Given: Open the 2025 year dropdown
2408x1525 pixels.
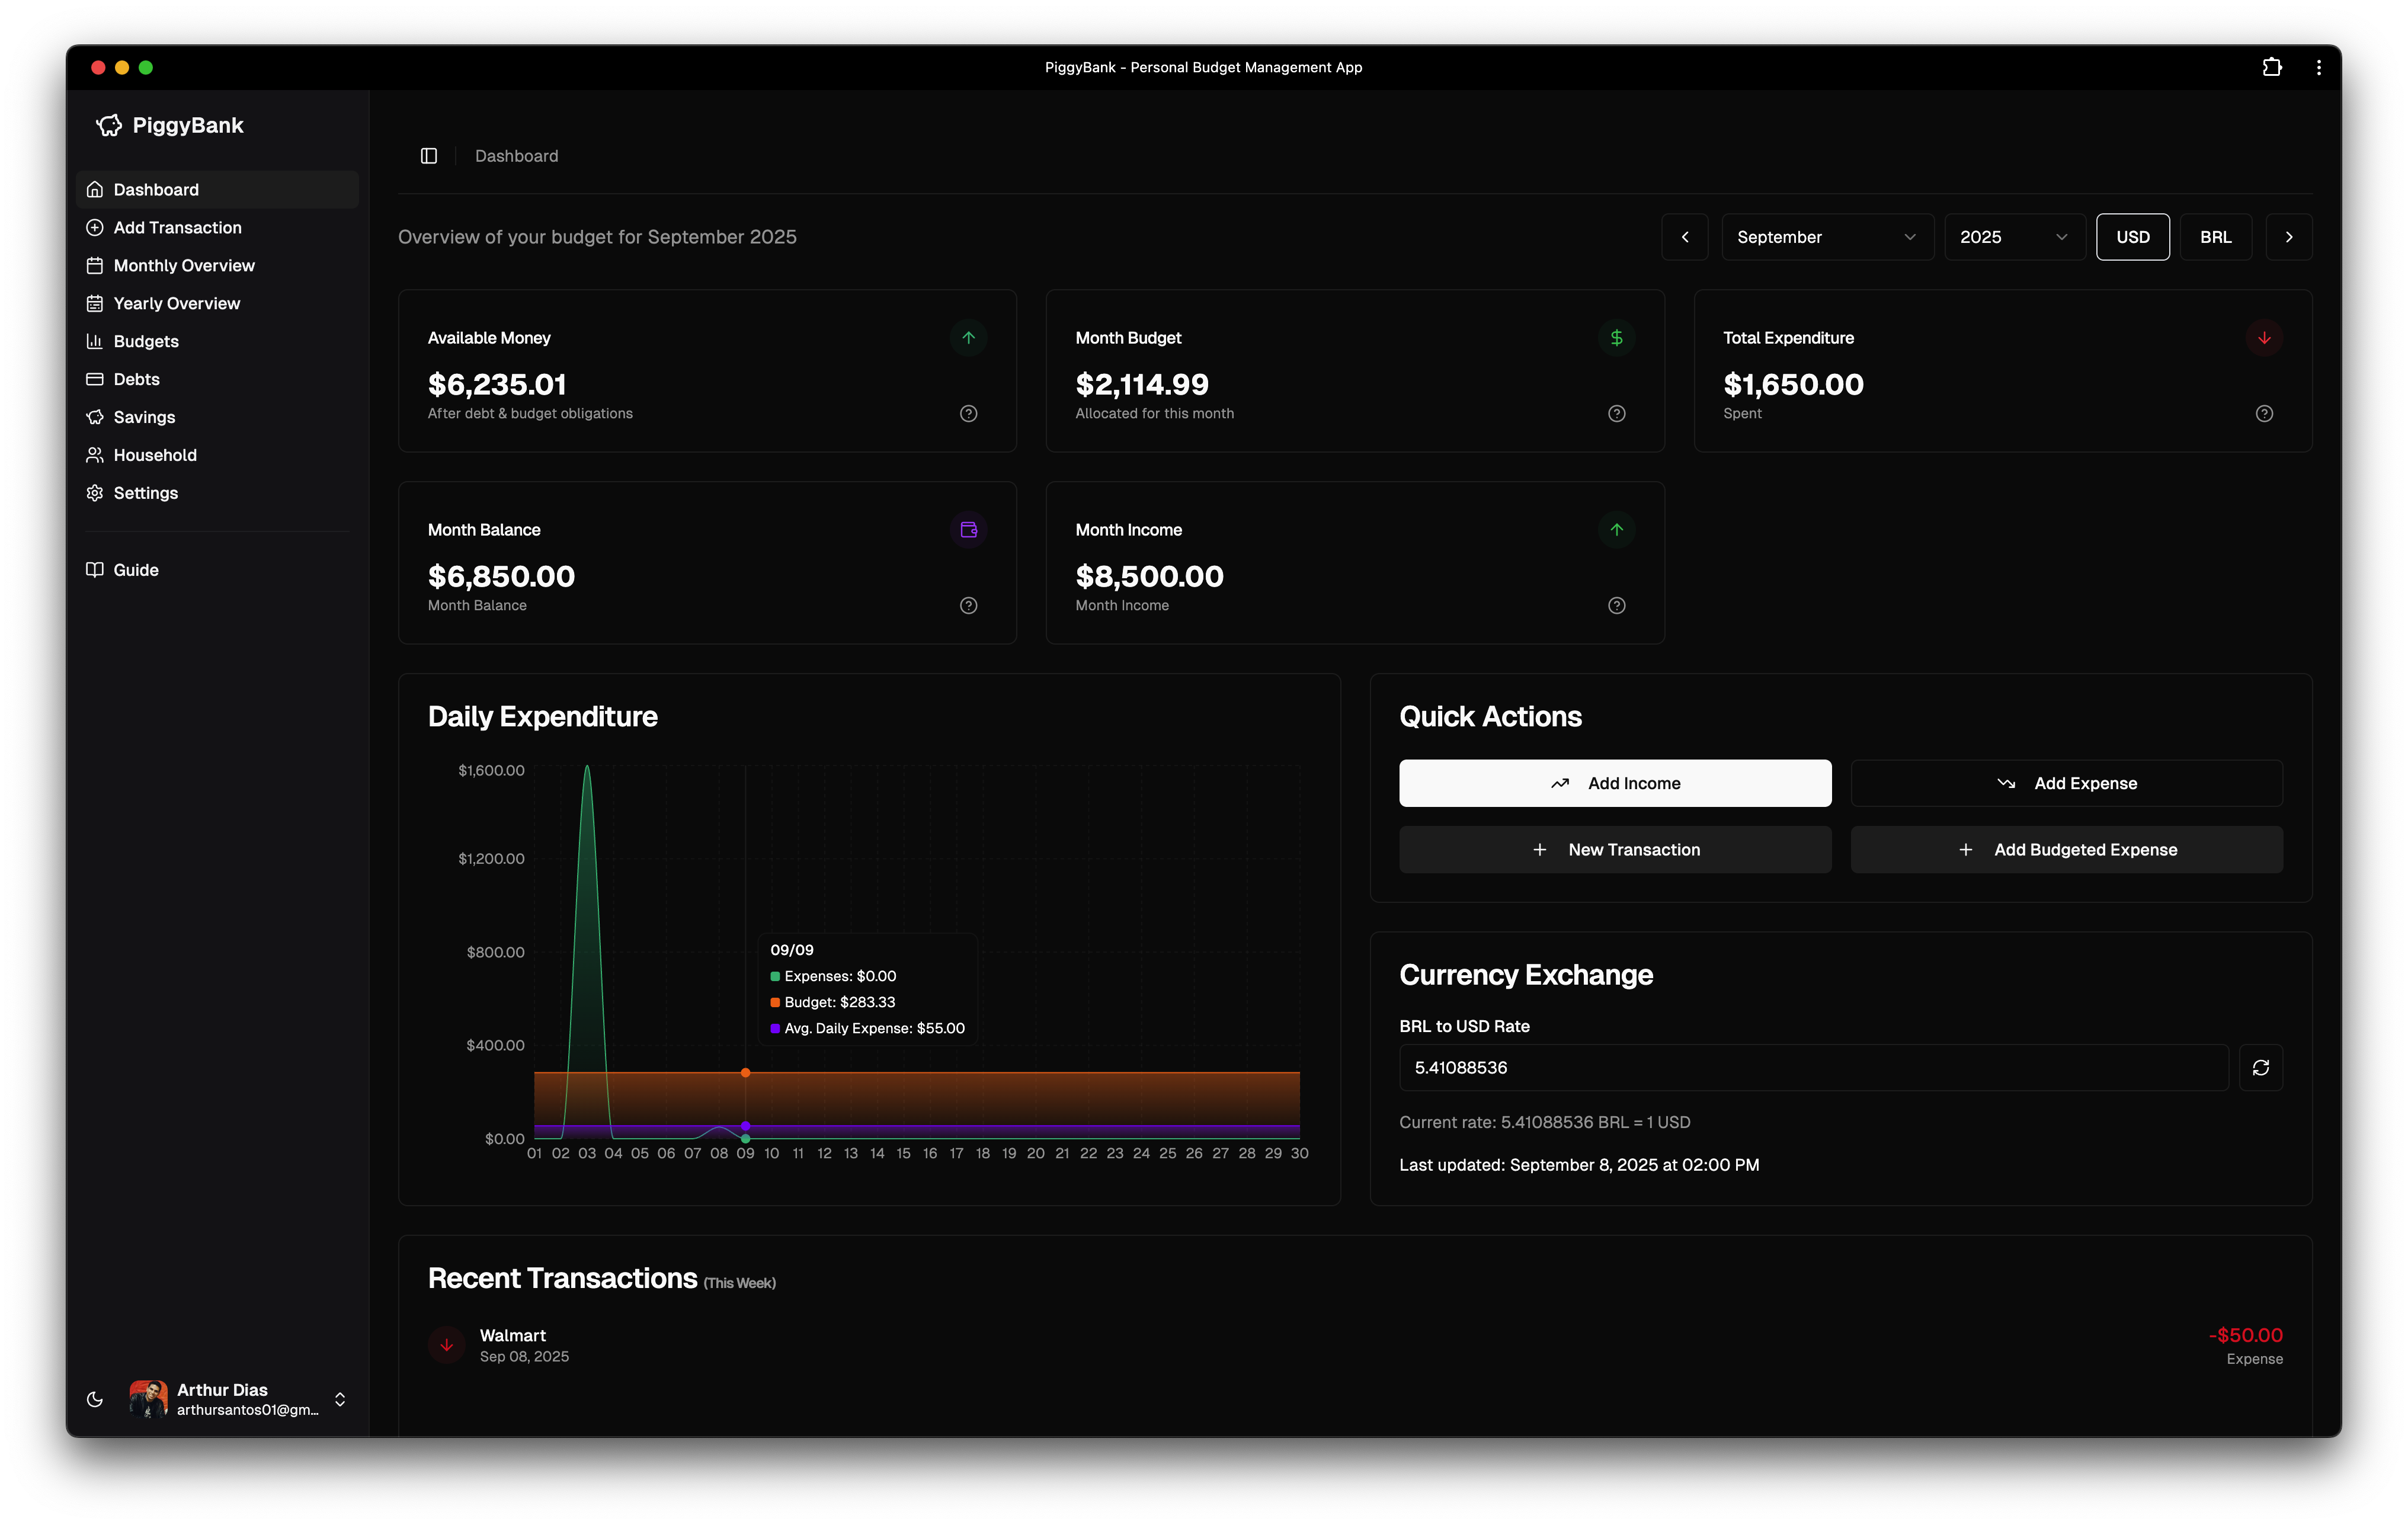Looking at the screenshot, I should pyautogui.click(x=2014, y=237).
